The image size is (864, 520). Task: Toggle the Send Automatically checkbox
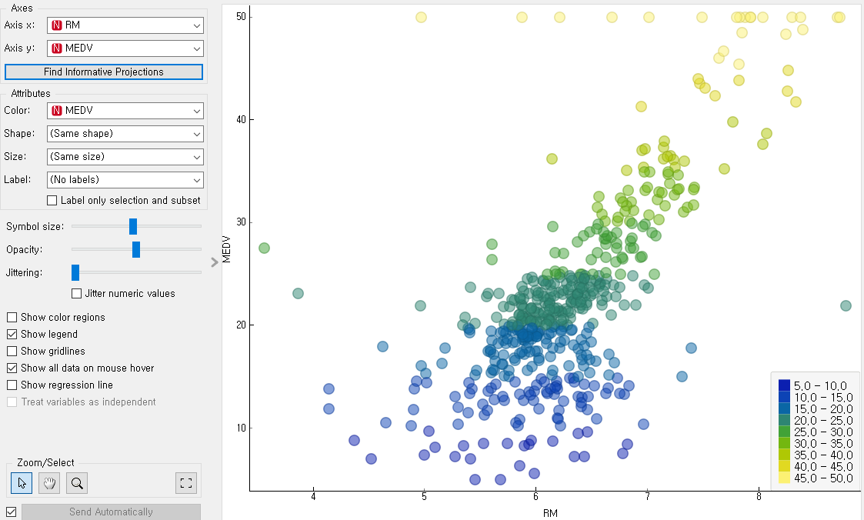click(11, 512)
